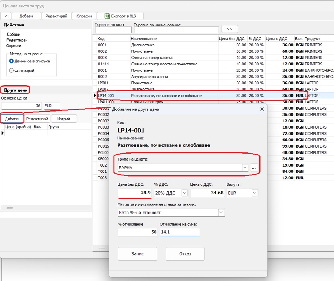Open price group browse ellipsis button
This screenshot has height=281, width=334.
click(x=254, y=168)
